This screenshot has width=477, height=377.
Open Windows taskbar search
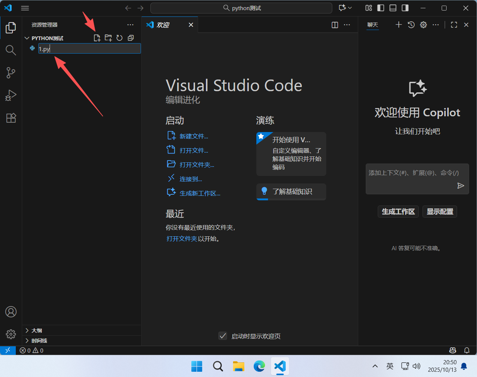point(218,366)
